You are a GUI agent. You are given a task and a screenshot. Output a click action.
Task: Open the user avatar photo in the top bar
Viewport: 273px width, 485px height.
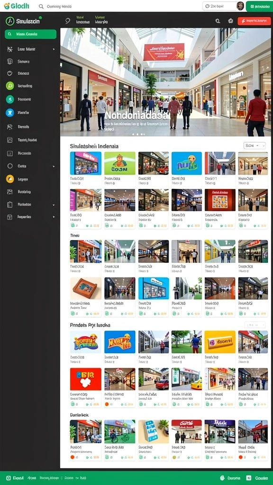(x=240, y=6)
